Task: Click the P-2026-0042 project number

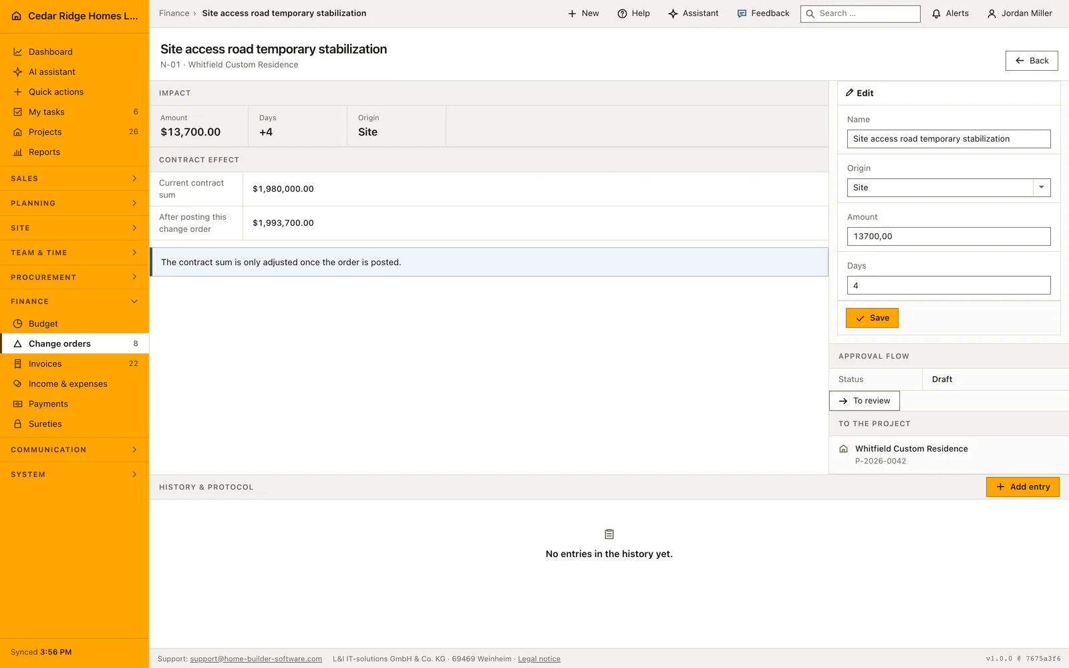Action: [x=881, y=461]
